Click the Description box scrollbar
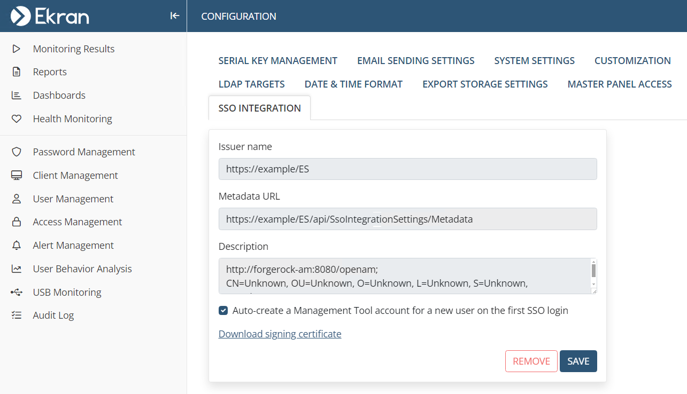Screen dimensions: 687x394 (x=593, y=271)
